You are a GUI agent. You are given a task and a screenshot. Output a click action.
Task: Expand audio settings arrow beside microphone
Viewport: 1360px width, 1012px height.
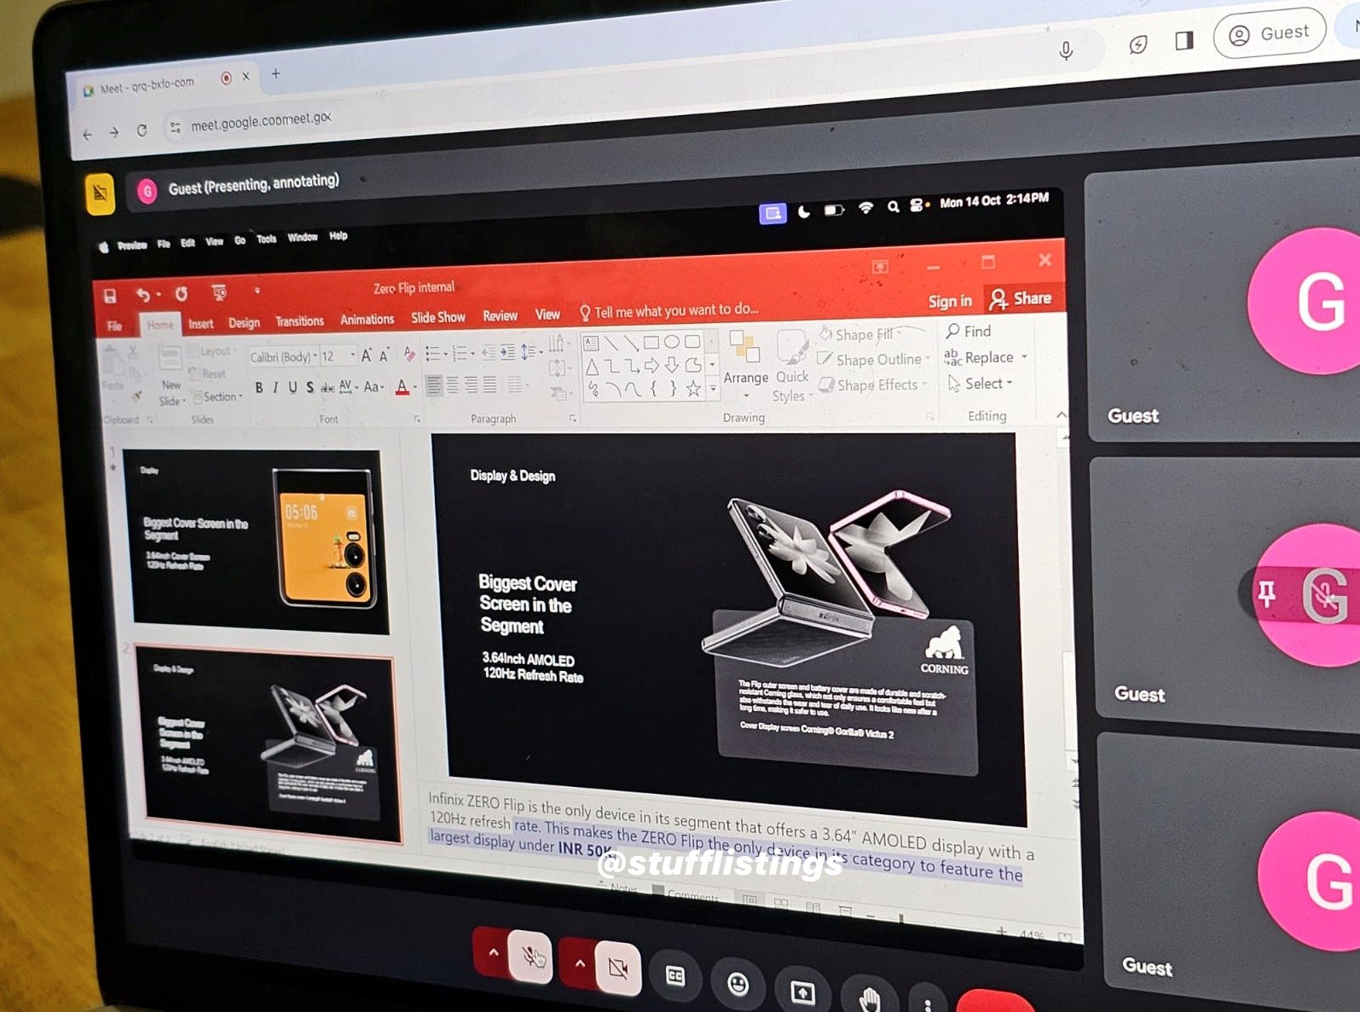coord(493,951)
